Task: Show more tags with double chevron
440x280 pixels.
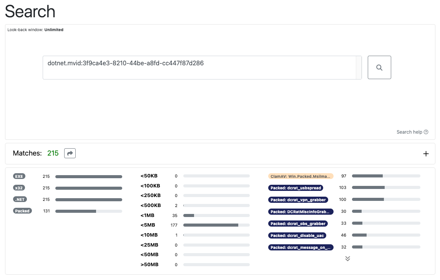Action: pyautogui.click(x=347, y=258)
